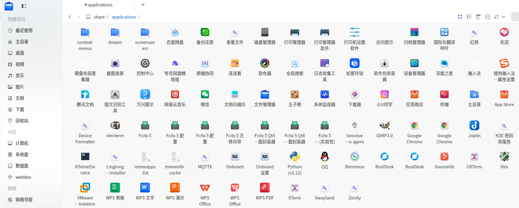
Task: Click the GIMP3.0 icon
Action: point(385,126)
